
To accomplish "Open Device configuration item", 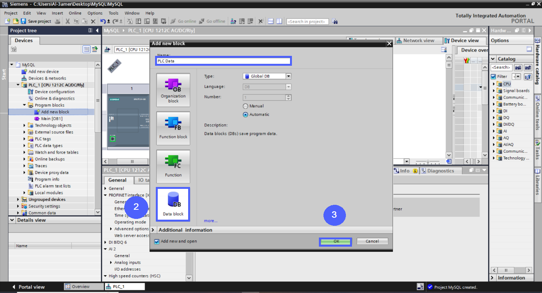I will coord(51,92).
